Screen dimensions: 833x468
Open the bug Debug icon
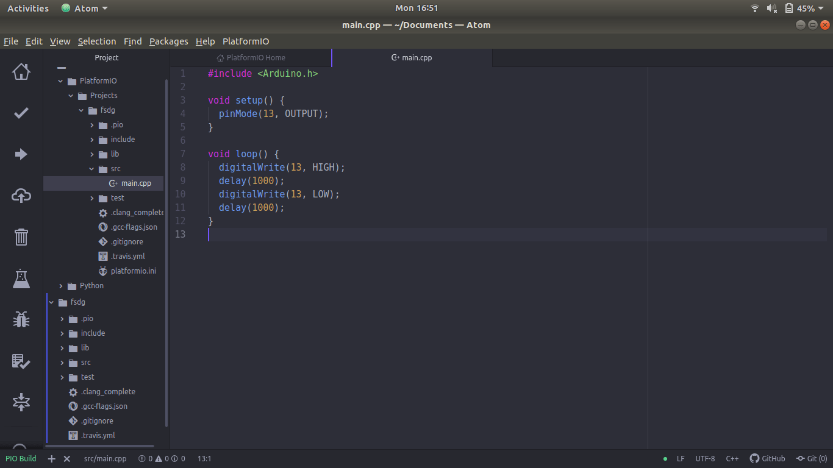coord(21,319)
